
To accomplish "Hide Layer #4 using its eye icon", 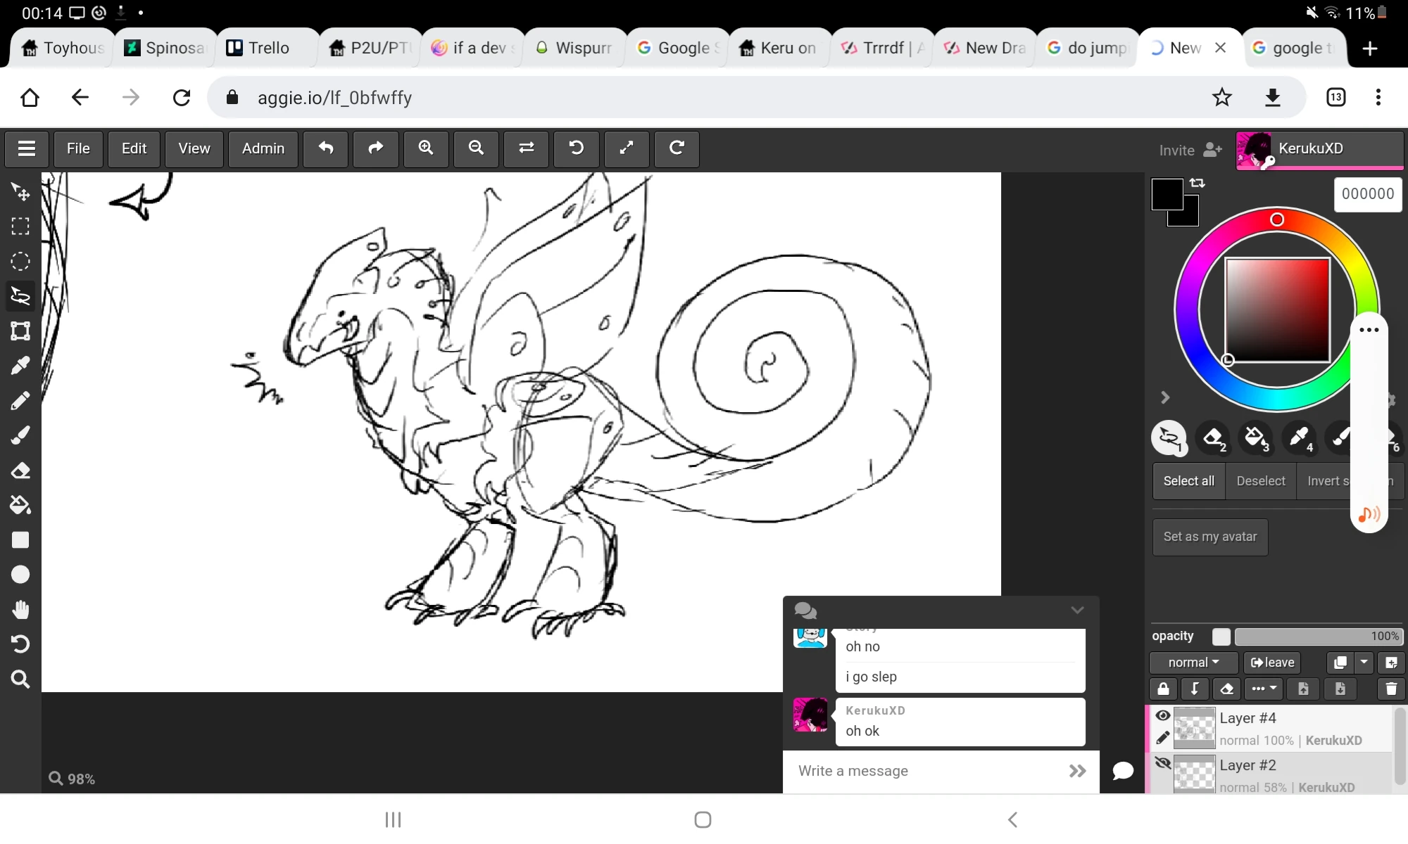I will (x=1163, y=716).
